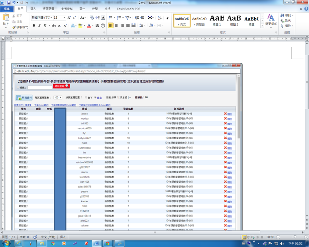Click the Bold formatting icon
This screenshot has height=247, width=309.
[x=33, y=25]
